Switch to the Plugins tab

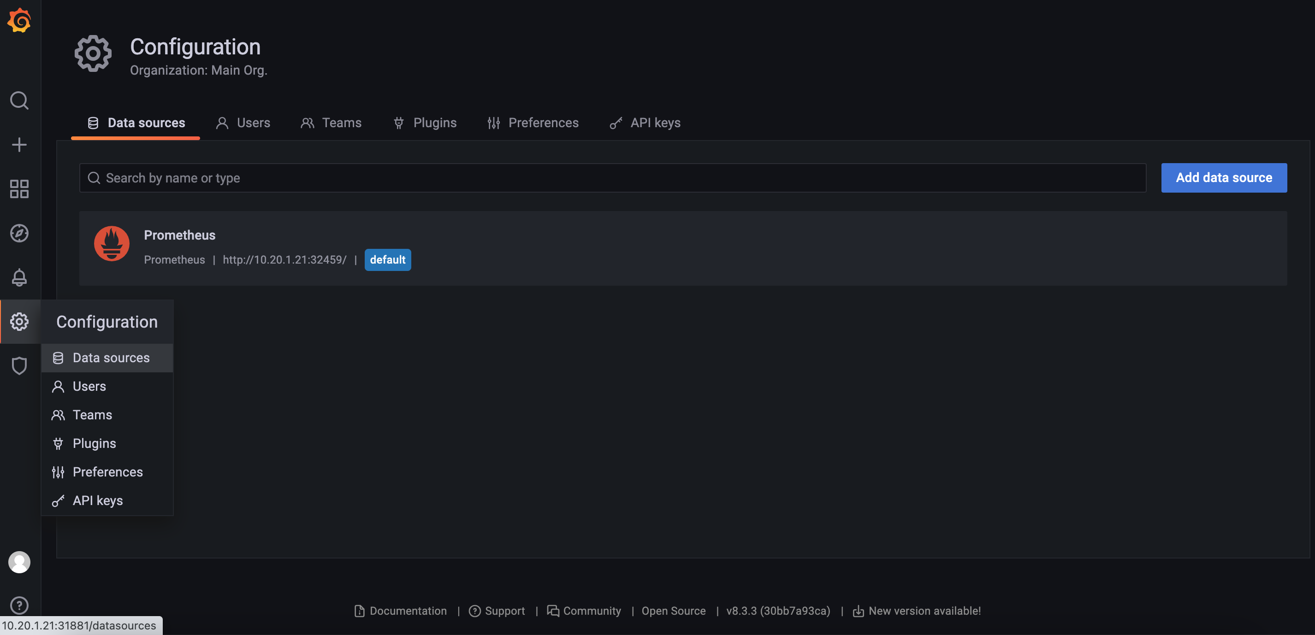[425, 123]
